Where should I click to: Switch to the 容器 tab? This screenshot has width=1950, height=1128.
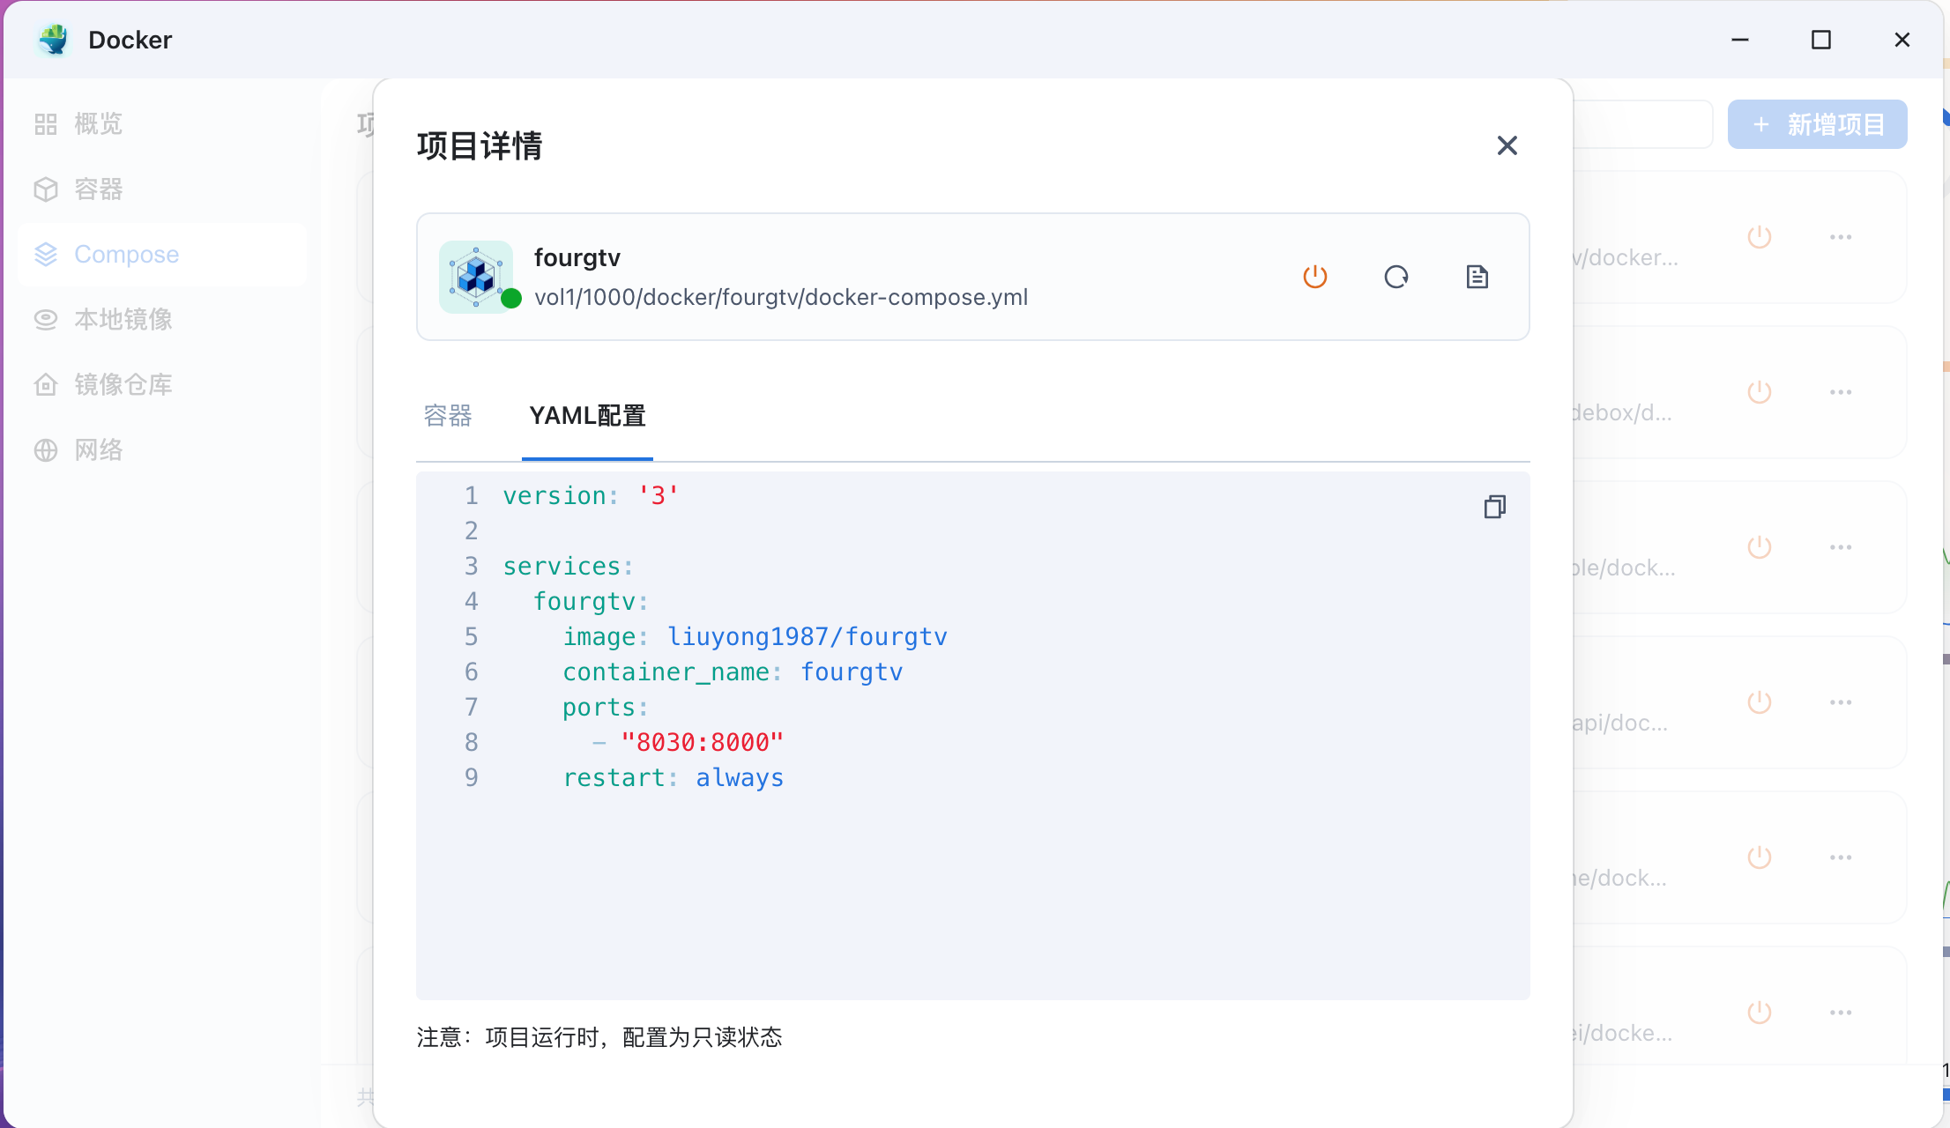click(448, 415)
